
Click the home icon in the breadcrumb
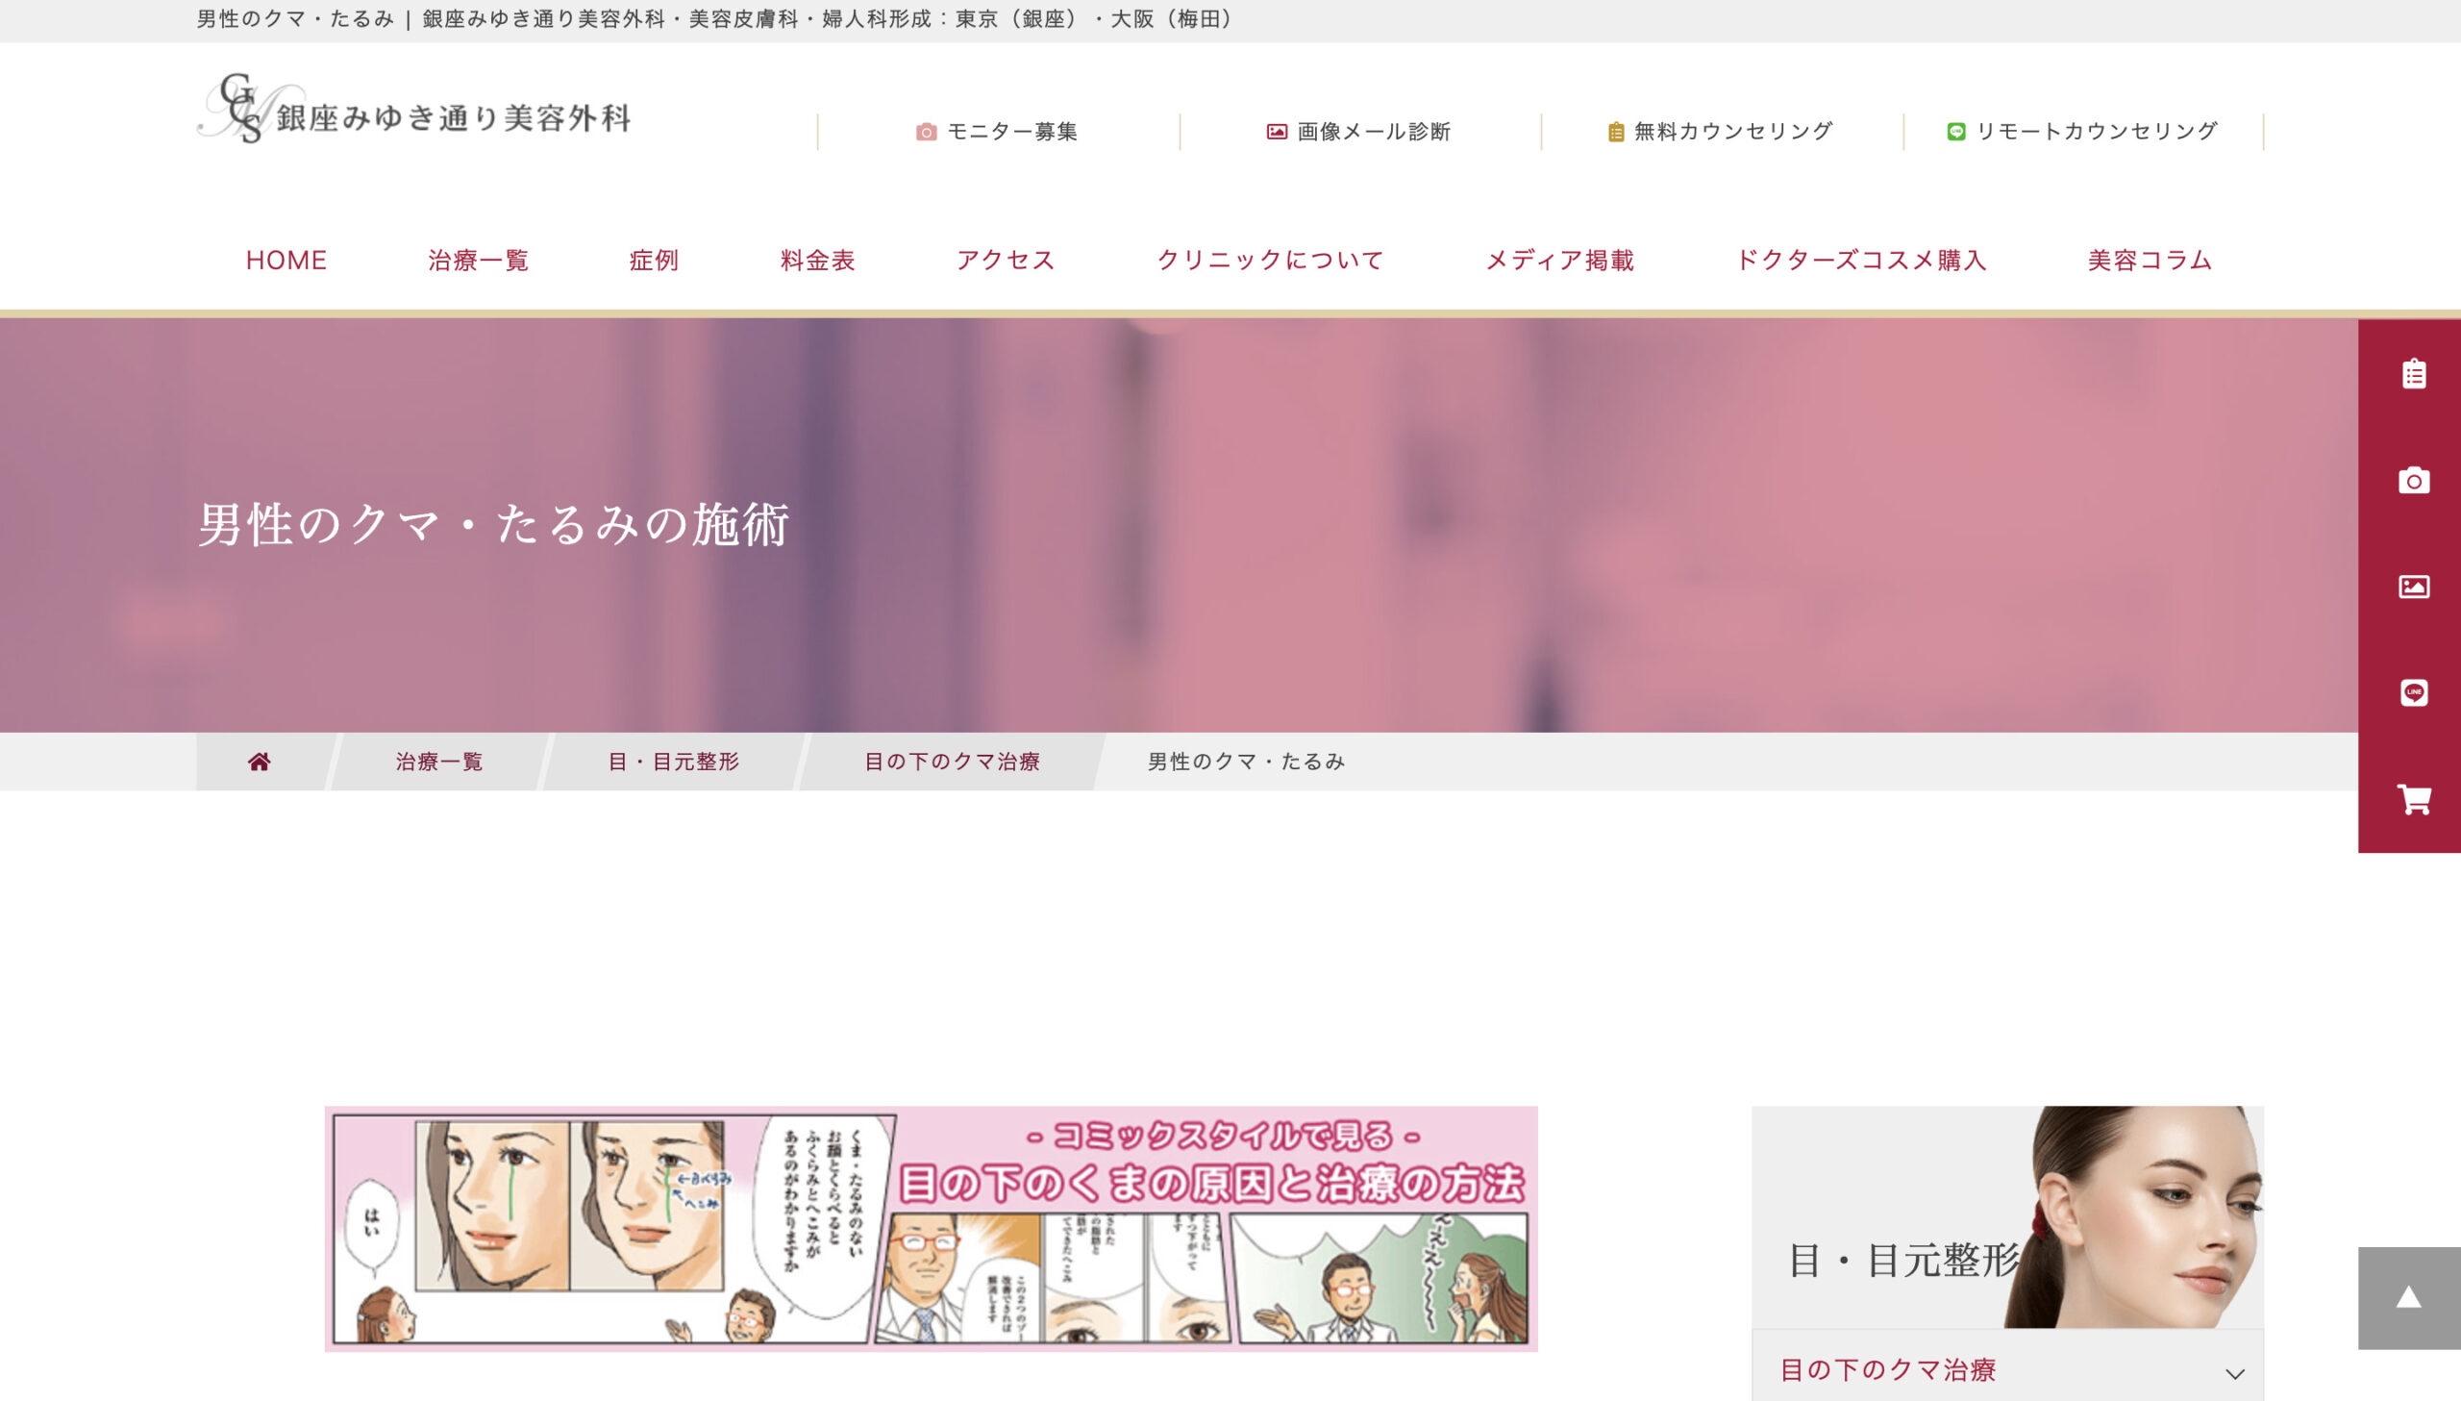click(260, 762)
